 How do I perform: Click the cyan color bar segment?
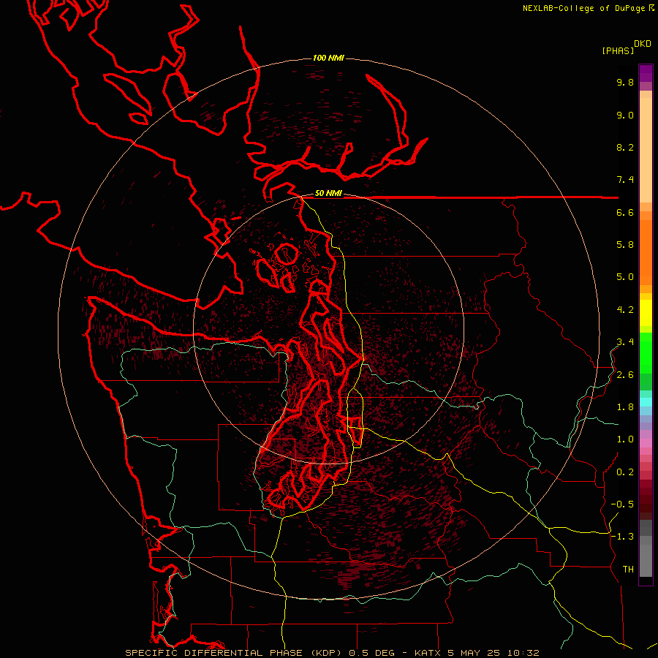pyautogui.click(x=646, y=401)
